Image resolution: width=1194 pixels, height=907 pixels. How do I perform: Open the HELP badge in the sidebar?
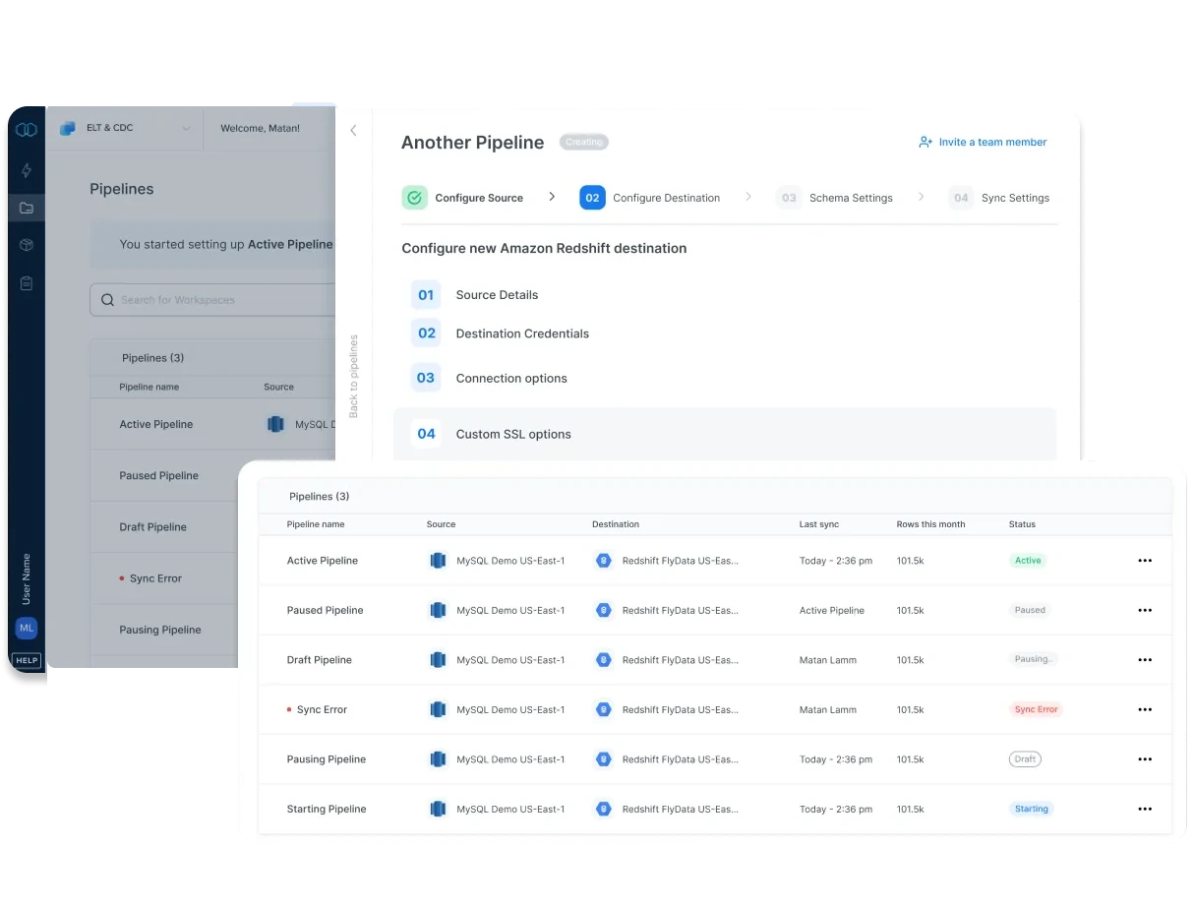pos(27,660)
